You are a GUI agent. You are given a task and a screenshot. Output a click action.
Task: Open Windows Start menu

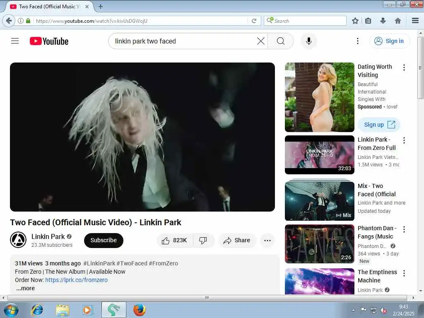[11, 310]
